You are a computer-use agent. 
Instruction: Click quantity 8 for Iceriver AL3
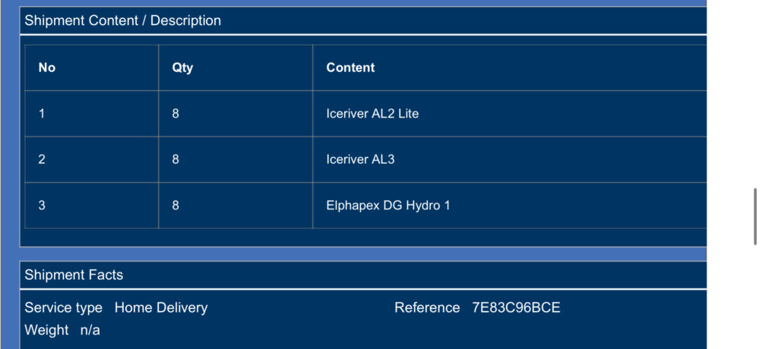[x=176, y=159]
